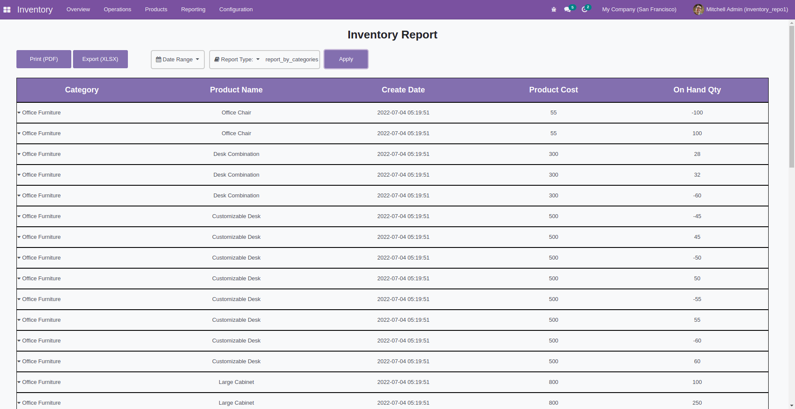Open the Report Type dropdown caret
795x409 pixels.
coord(258,59)
